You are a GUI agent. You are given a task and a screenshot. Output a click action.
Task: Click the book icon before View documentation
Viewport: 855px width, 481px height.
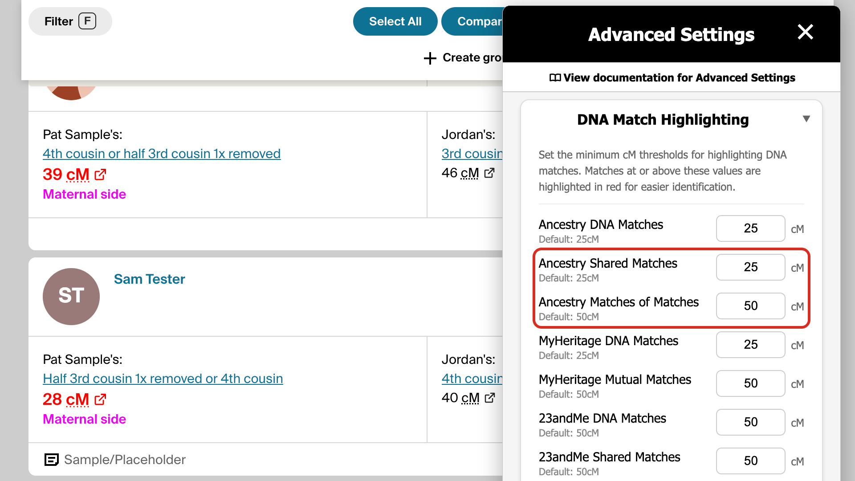point(555,78)
